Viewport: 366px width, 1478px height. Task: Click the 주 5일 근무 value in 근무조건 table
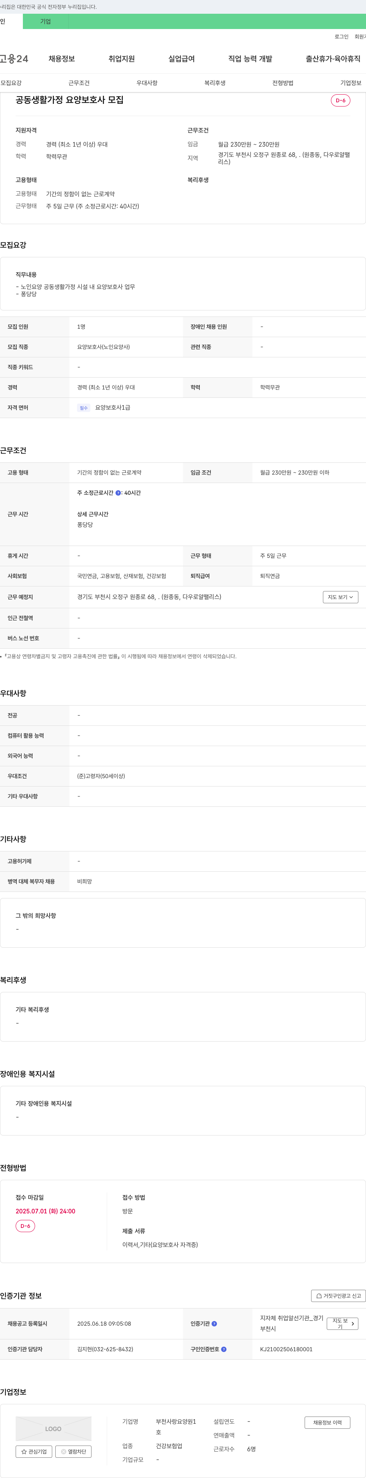point(273,556)
